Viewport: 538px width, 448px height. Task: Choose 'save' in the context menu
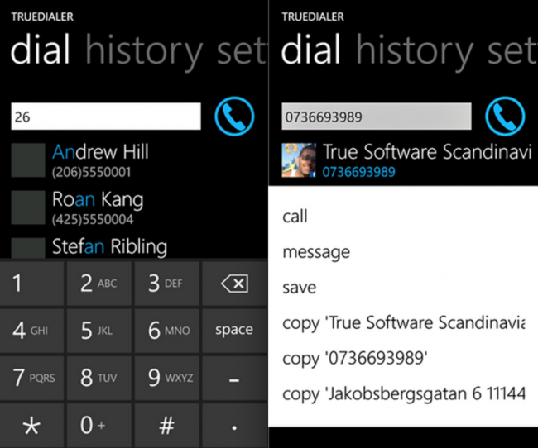click(300, 288)
